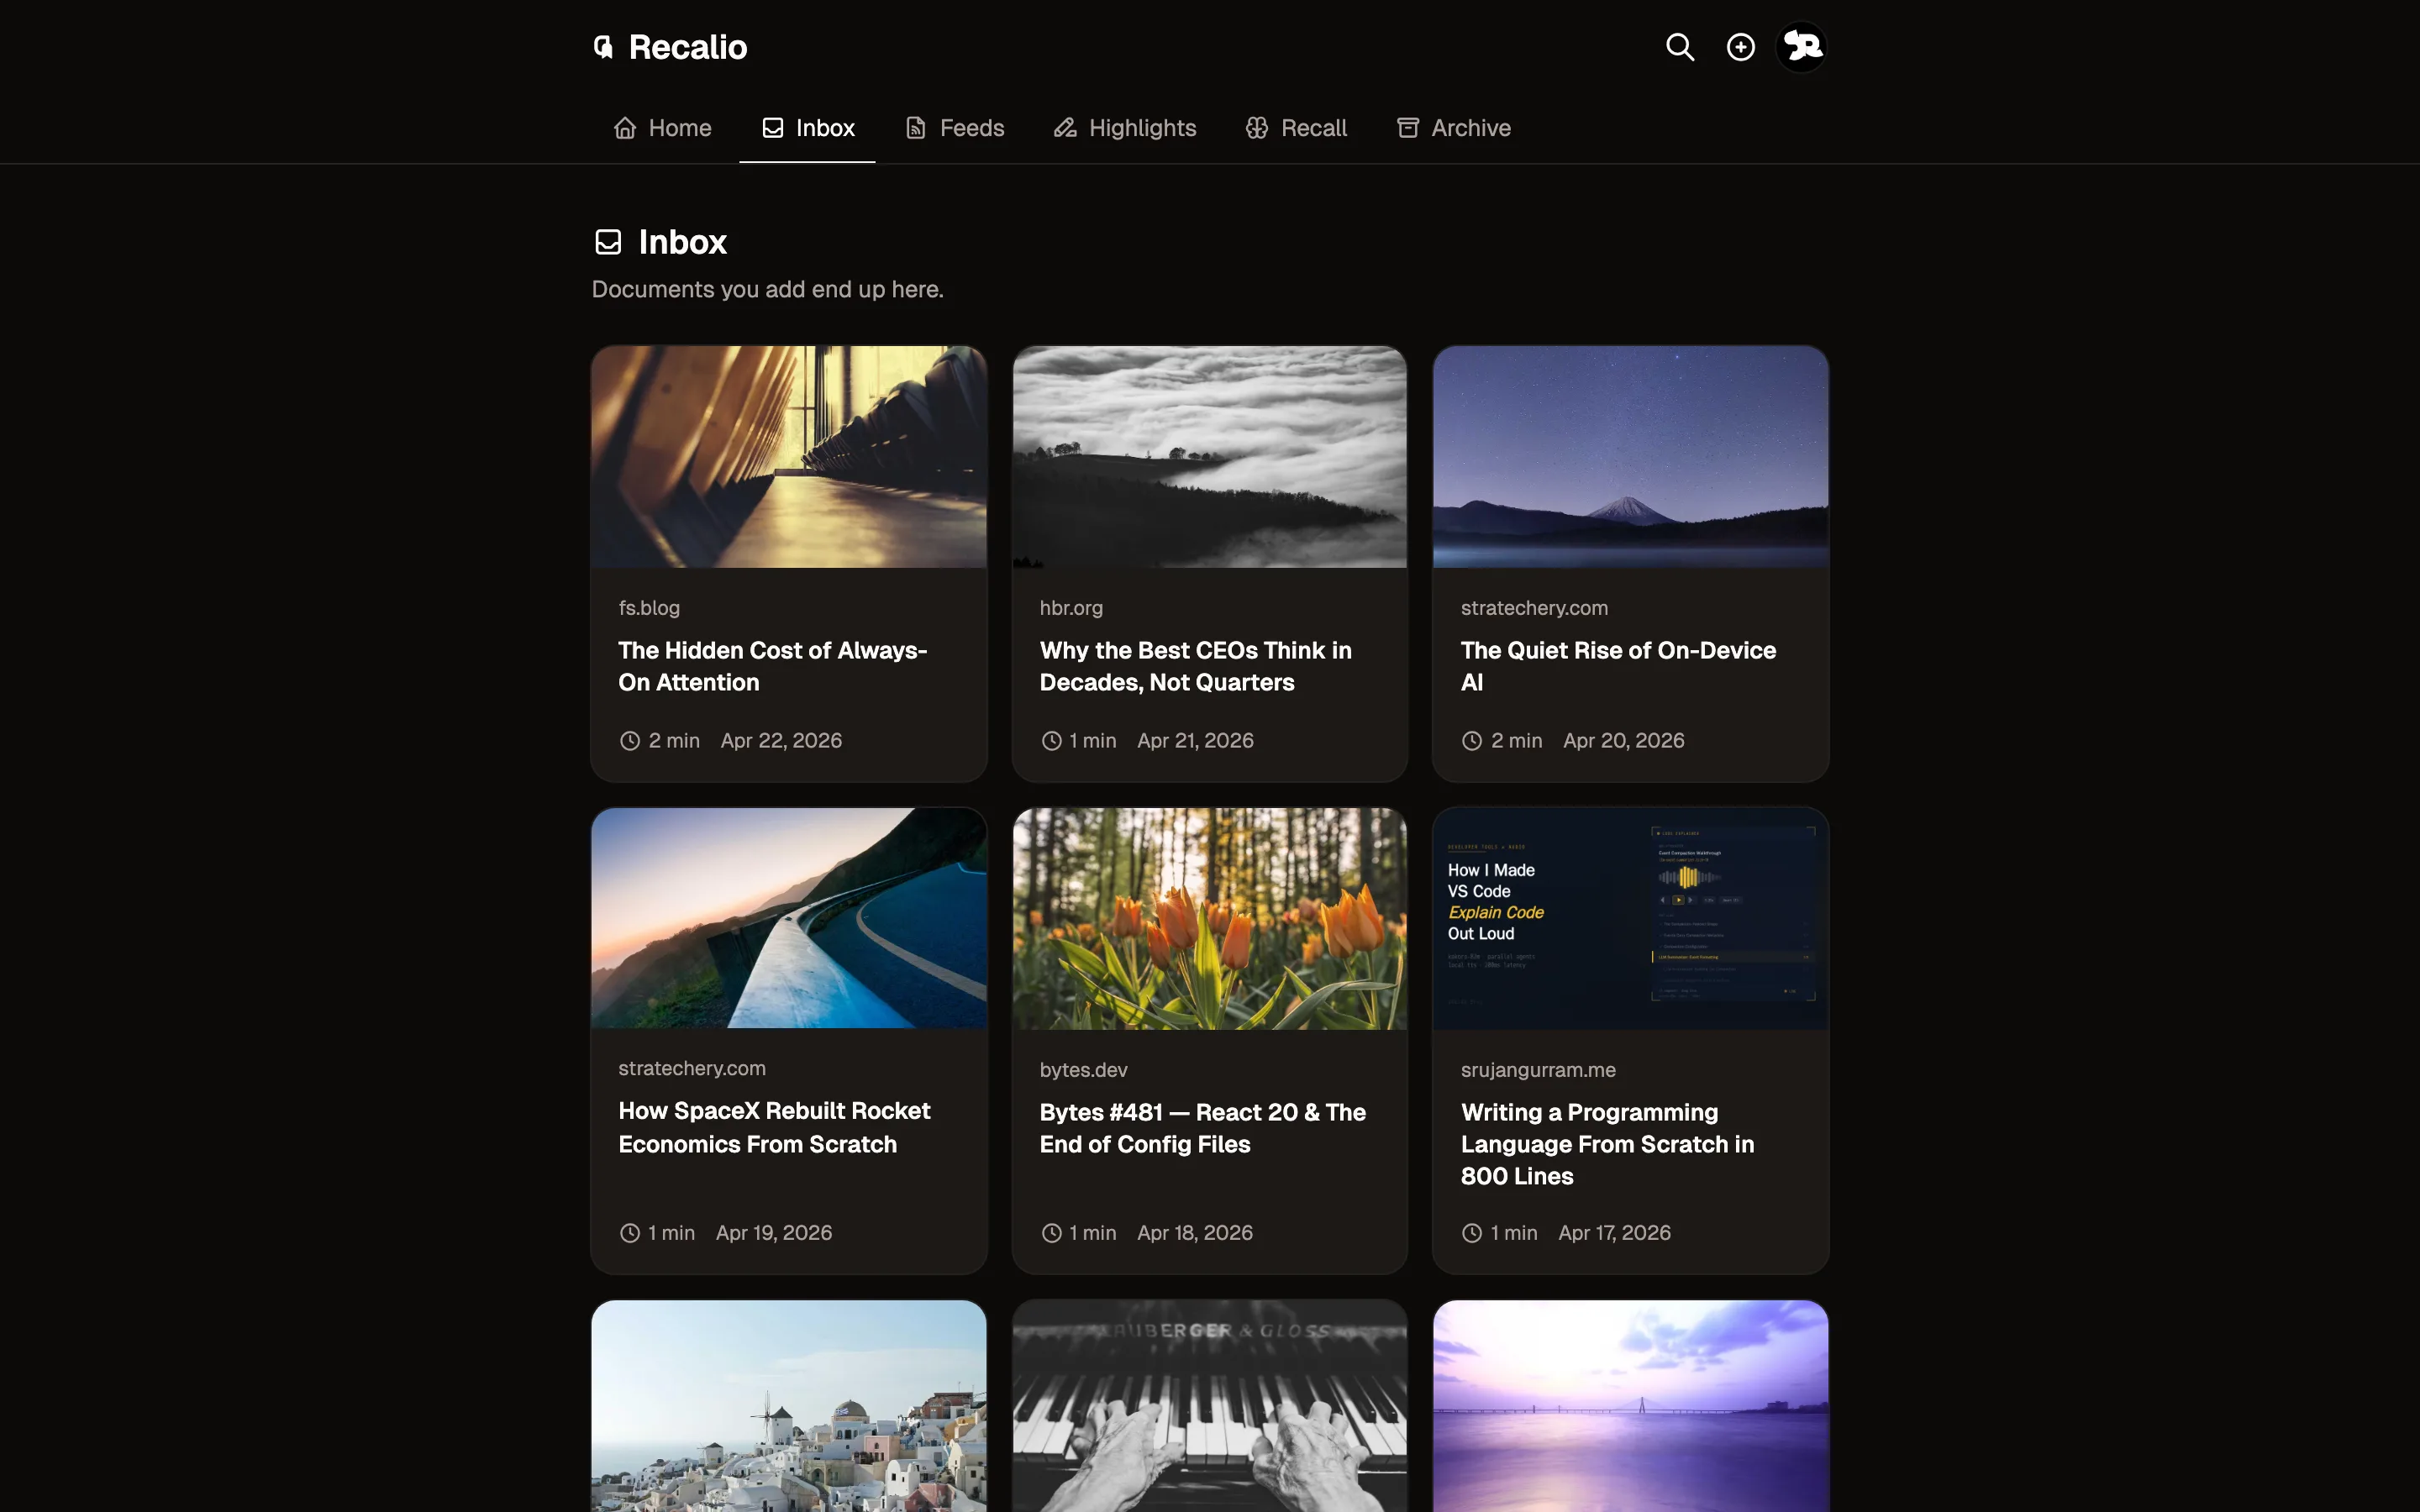Switch to the Home tab
The height and width of the screenshot is (1512, 2420).
pyautogui.click(x=662, y=127)
